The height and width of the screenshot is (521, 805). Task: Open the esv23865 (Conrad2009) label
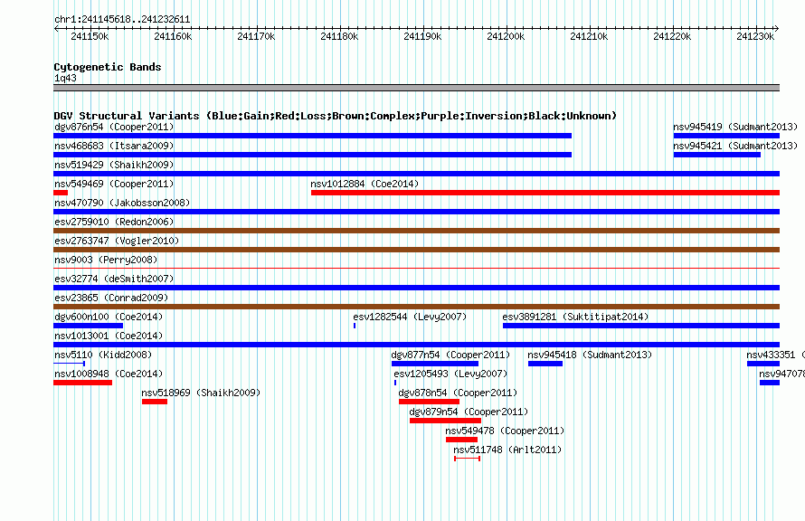click(111, 298)
